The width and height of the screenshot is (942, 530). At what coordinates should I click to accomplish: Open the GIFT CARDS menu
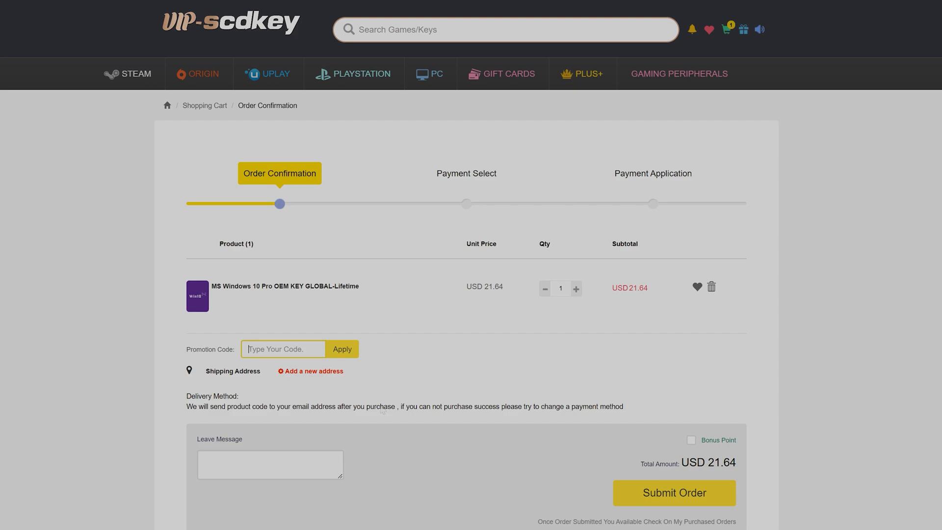point(501,74)
